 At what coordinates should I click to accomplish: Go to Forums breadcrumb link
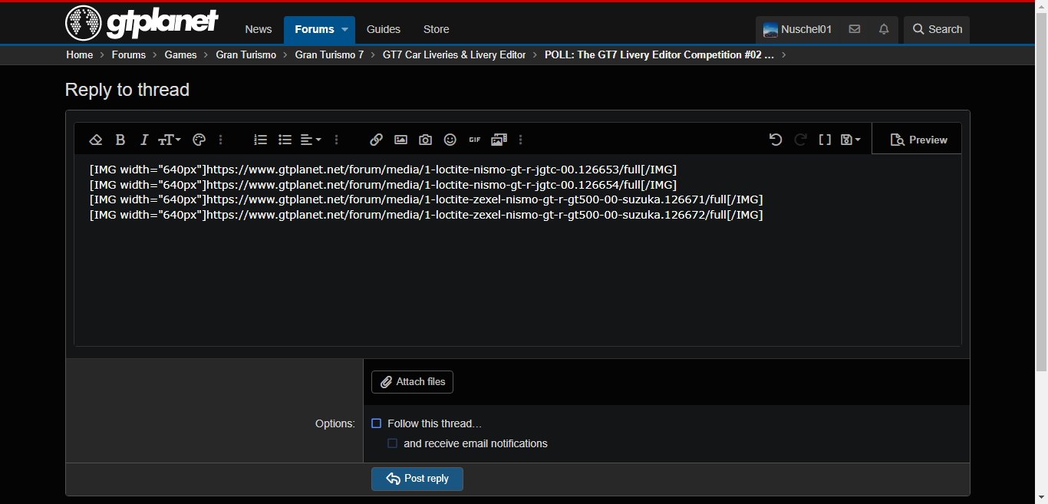[129, 54]
